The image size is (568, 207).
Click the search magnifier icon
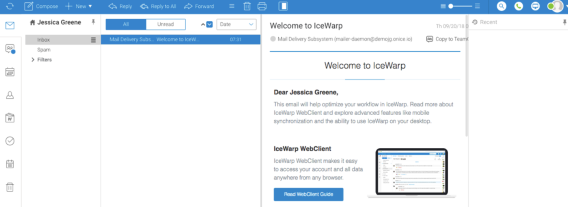coord(502,6)
